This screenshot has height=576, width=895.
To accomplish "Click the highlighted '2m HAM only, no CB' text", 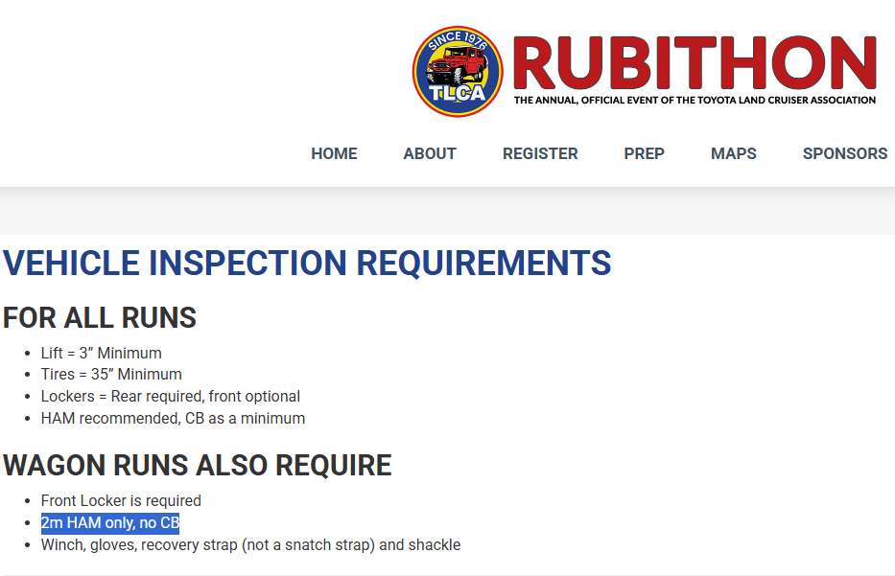I will coord(110,522).
